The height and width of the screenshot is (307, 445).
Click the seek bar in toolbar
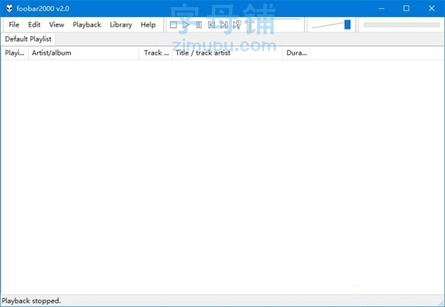pyautogui.click(x=402, y=25)
